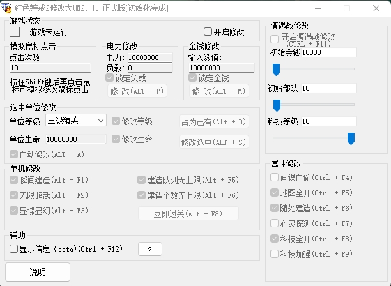Toggle 科技加强 (Ctrl + F9) checkbox
The width and height of the screenshot is (391, 286).
coord(274,254)
